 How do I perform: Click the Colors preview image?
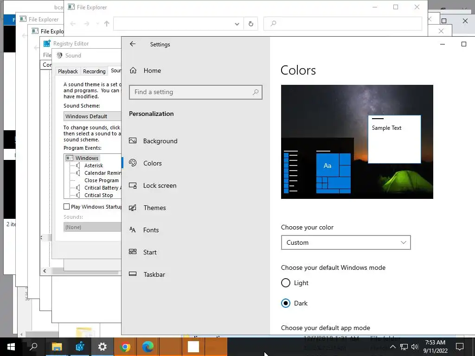pyautogui.click(x=357, y=142)
